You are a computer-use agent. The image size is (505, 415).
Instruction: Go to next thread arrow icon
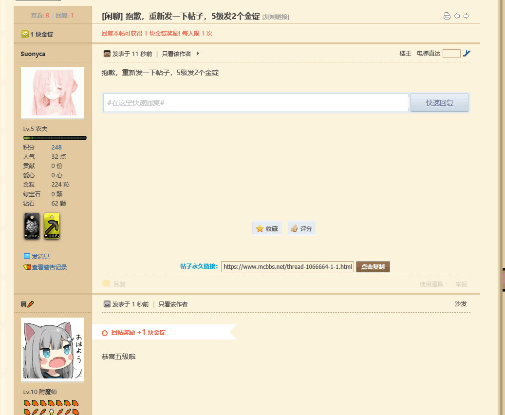467,16
